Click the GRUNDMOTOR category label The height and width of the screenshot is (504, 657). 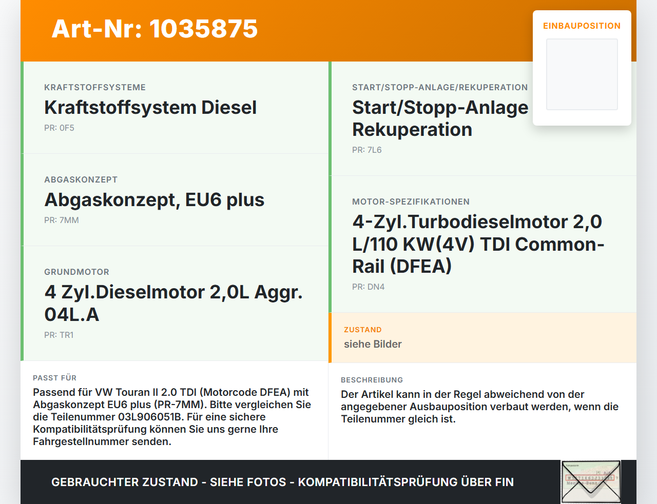pos(76,272)
